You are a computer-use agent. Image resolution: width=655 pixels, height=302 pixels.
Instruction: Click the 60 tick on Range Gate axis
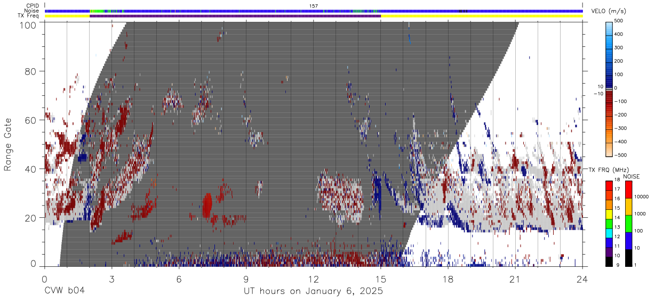[31, 120]
